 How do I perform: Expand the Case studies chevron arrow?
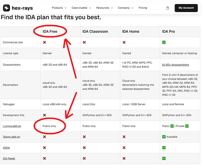point(90,8)
